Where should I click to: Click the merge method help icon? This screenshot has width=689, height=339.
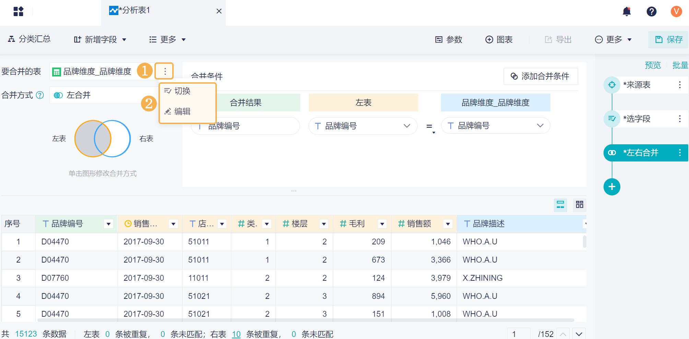pyautogui.click(x=40, y=95)
